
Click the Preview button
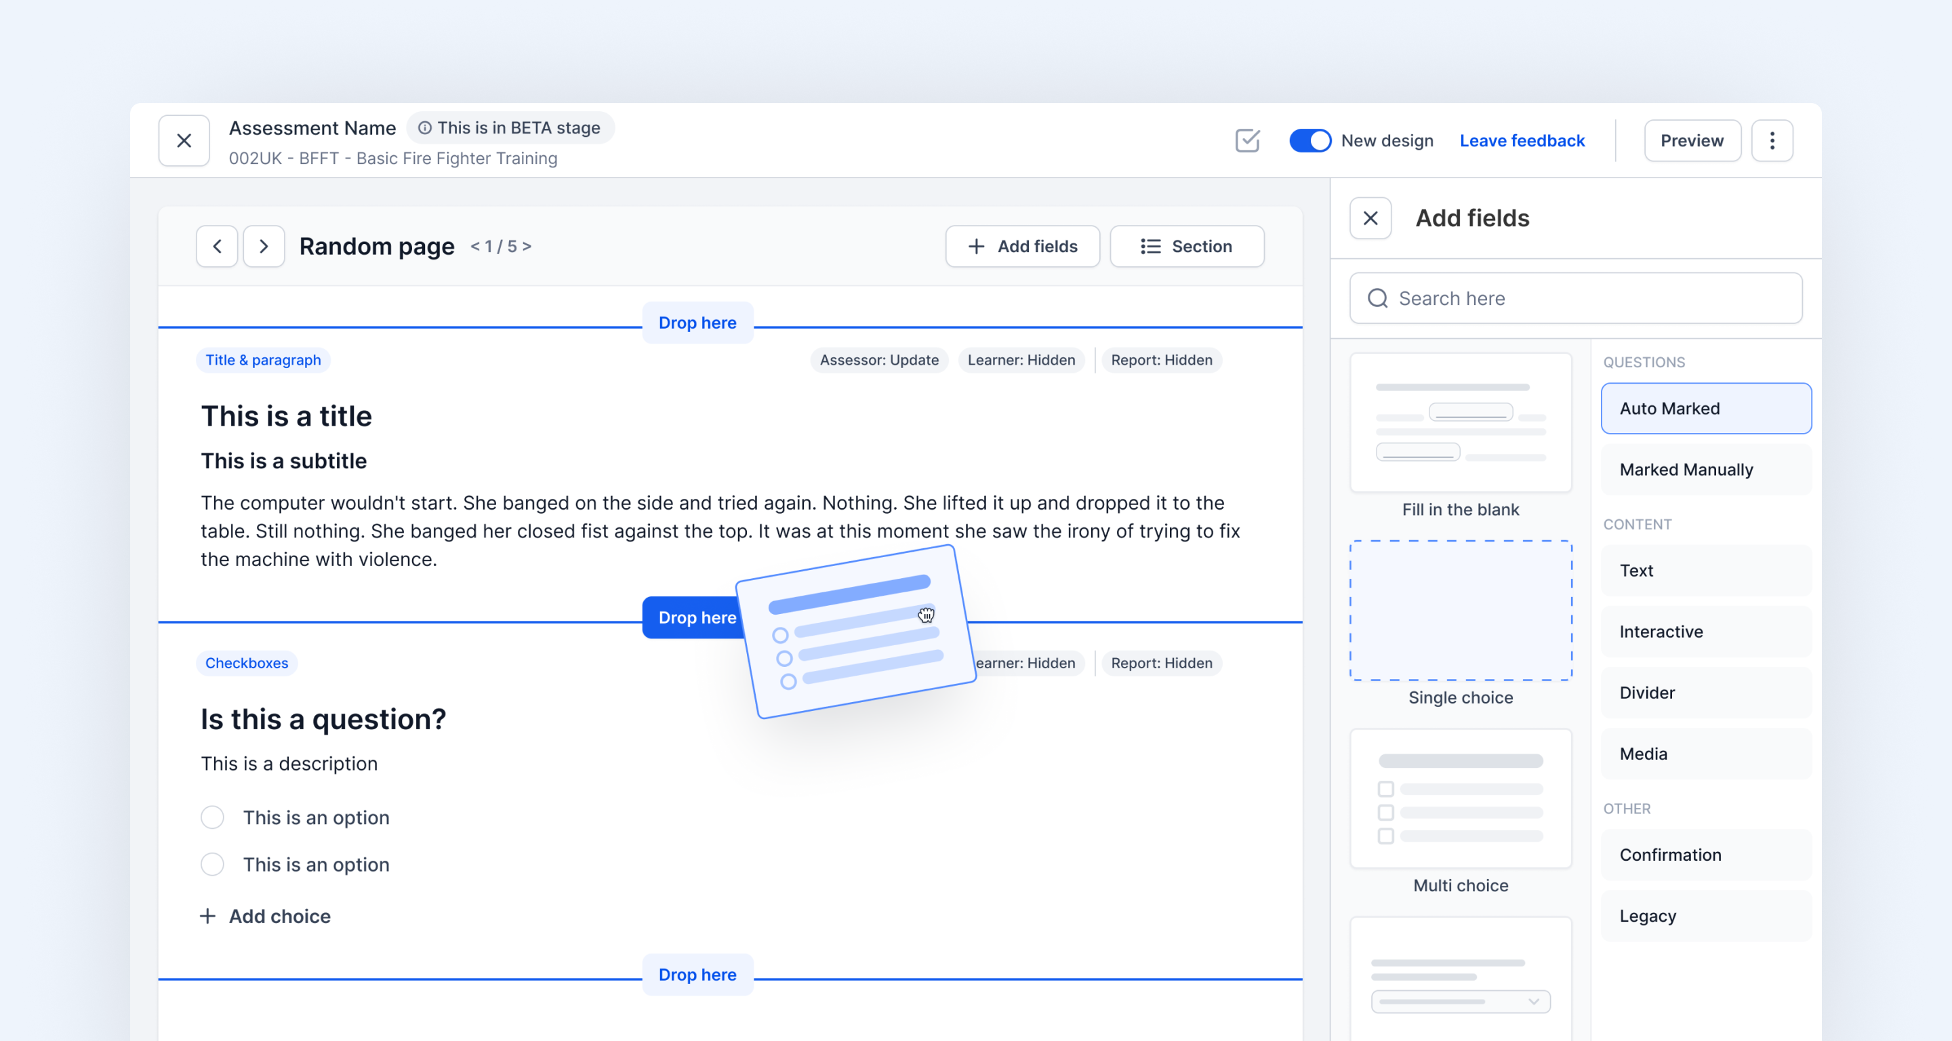1692,141
